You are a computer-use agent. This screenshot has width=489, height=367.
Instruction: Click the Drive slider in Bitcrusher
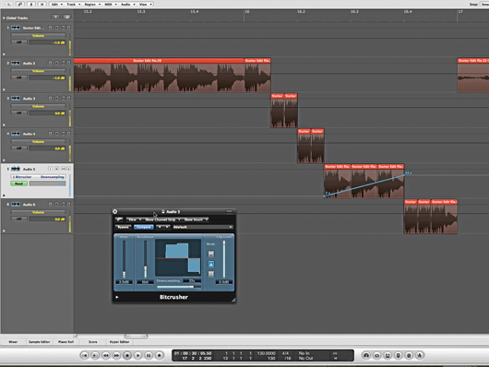124,259
